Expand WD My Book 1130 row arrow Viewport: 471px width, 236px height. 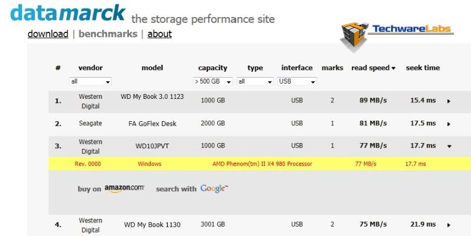click(x=449, y=225)
